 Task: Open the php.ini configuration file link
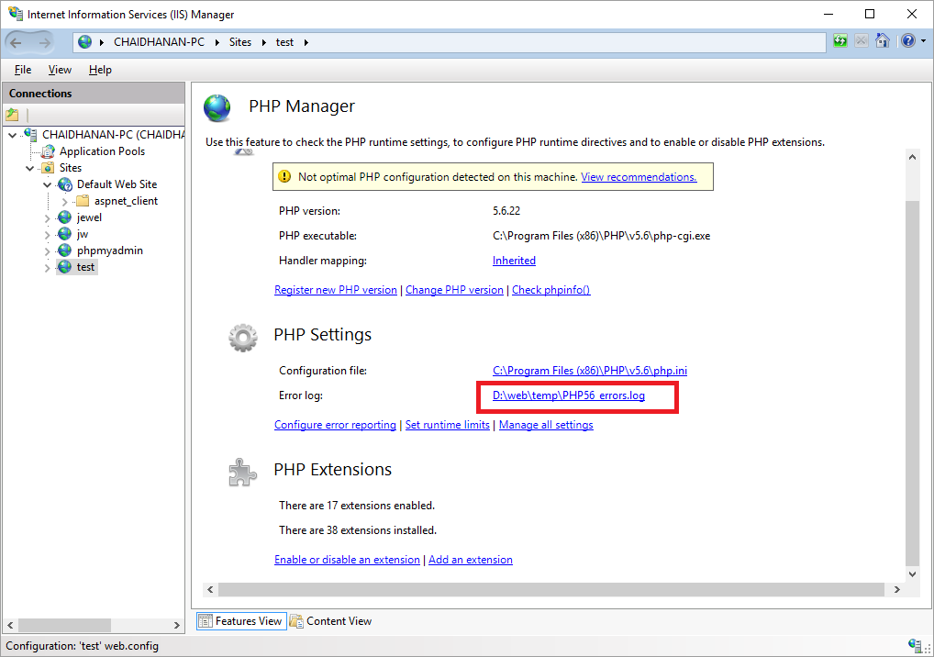pyautogui.click(x=590, y=371)
